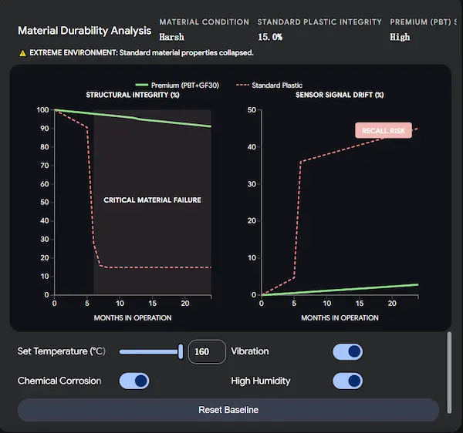Disable the Vibration toggle

pos(347,352)
